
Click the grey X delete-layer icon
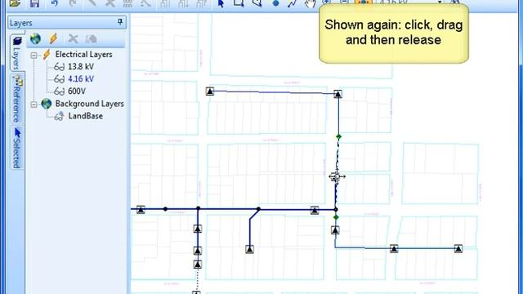(73, 39)
